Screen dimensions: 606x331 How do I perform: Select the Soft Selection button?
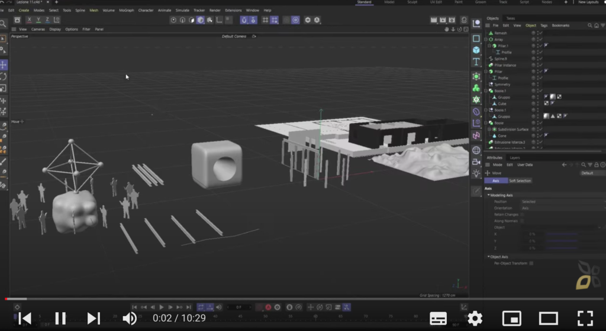point(520,180)
